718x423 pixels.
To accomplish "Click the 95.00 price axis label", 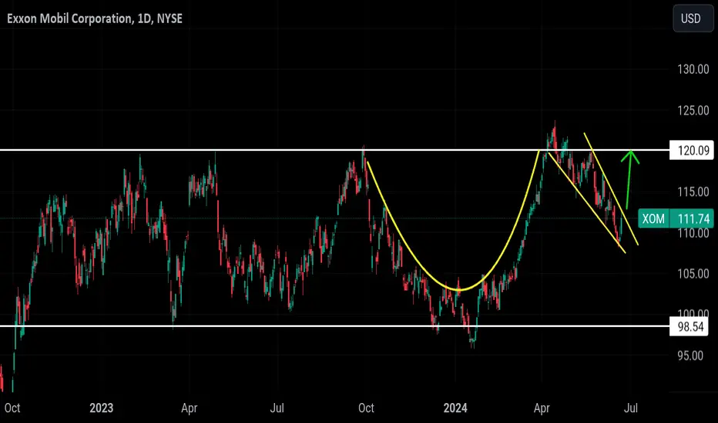I will 690,355.
